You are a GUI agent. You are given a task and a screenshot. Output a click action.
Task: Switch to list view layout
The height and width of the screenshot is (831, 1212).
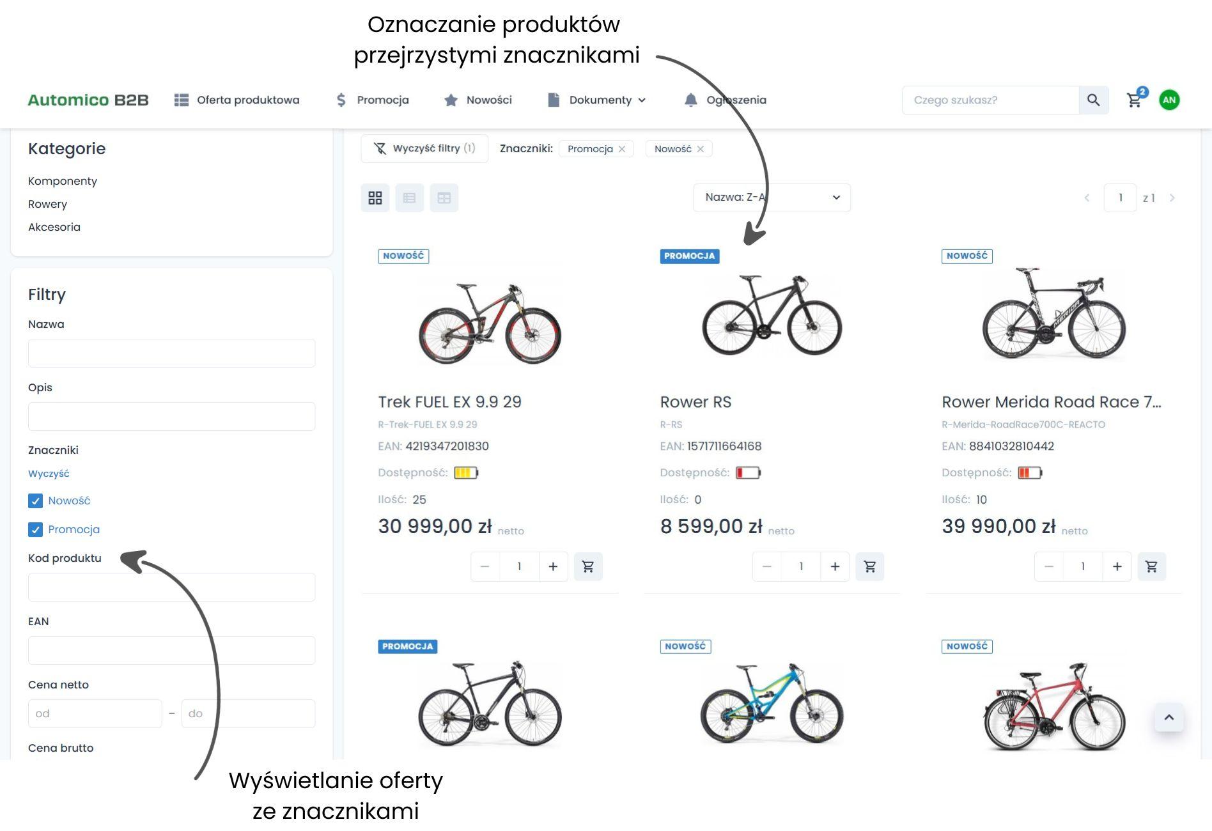click(x=410, y=198)
